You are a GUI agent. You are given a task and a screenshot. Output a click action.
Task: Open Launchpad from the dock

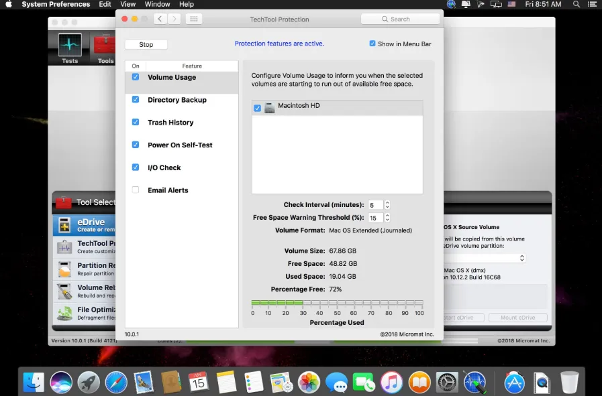pyautogui.click(x=89, y=382)
